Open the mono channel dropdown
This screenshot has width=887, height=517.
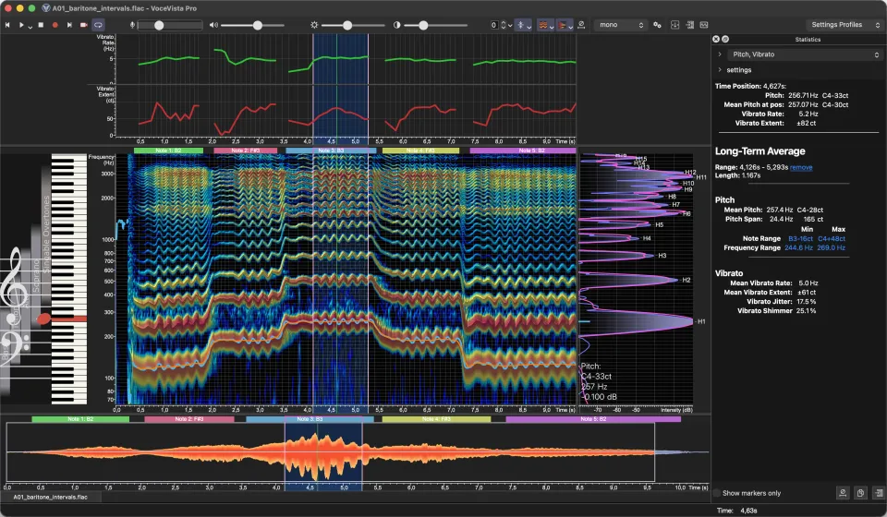pos(621,25)
